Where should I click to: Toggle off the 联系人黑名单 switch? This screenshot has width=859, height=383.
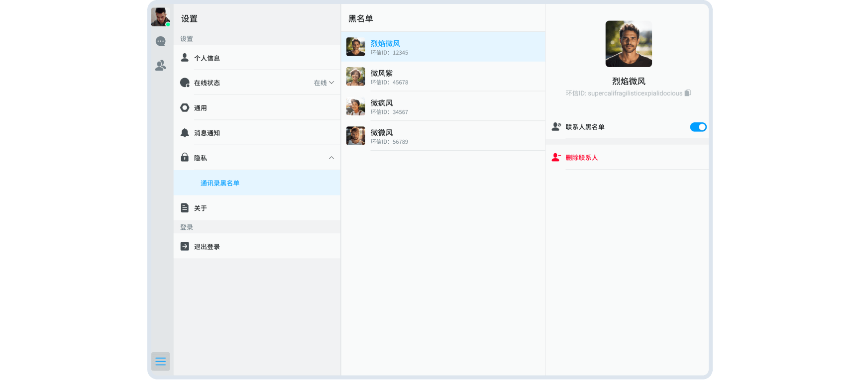pos(698,127)
